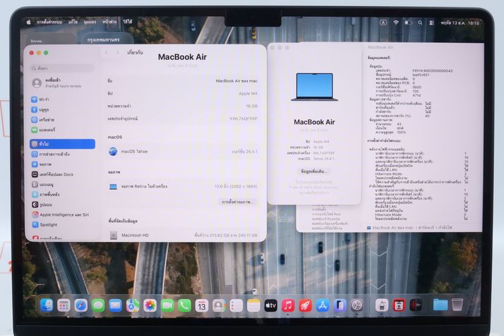Open บลูทูธ (Bluetooth) in the settings sidebar
Viewport: 504px width, 336px height.
[62, 110]
